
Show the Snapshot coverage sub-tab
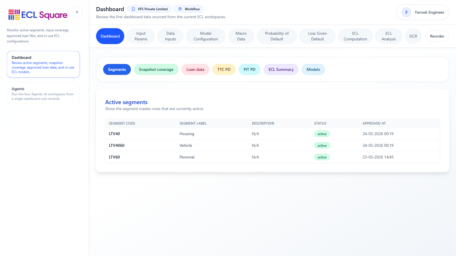(156, 69)
